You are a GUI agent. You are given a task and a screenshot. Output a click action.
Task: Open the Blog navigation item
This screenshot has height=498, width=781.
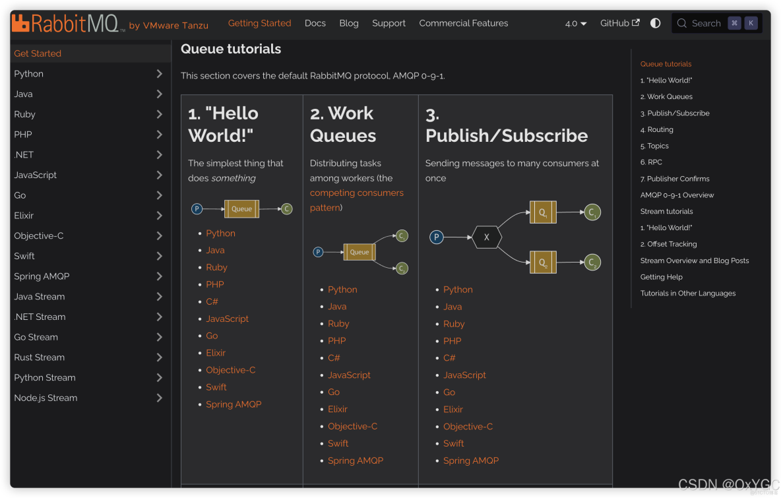349,23
